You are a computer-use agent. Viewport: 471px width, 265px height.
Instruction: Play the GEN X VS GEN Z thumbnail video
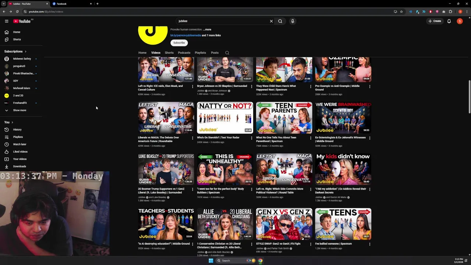point(284,224)
